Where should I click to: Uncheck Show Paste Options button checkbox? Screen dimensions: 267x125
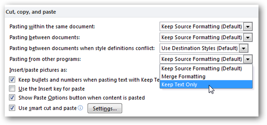pyautogui.click(x=12, y=98)
